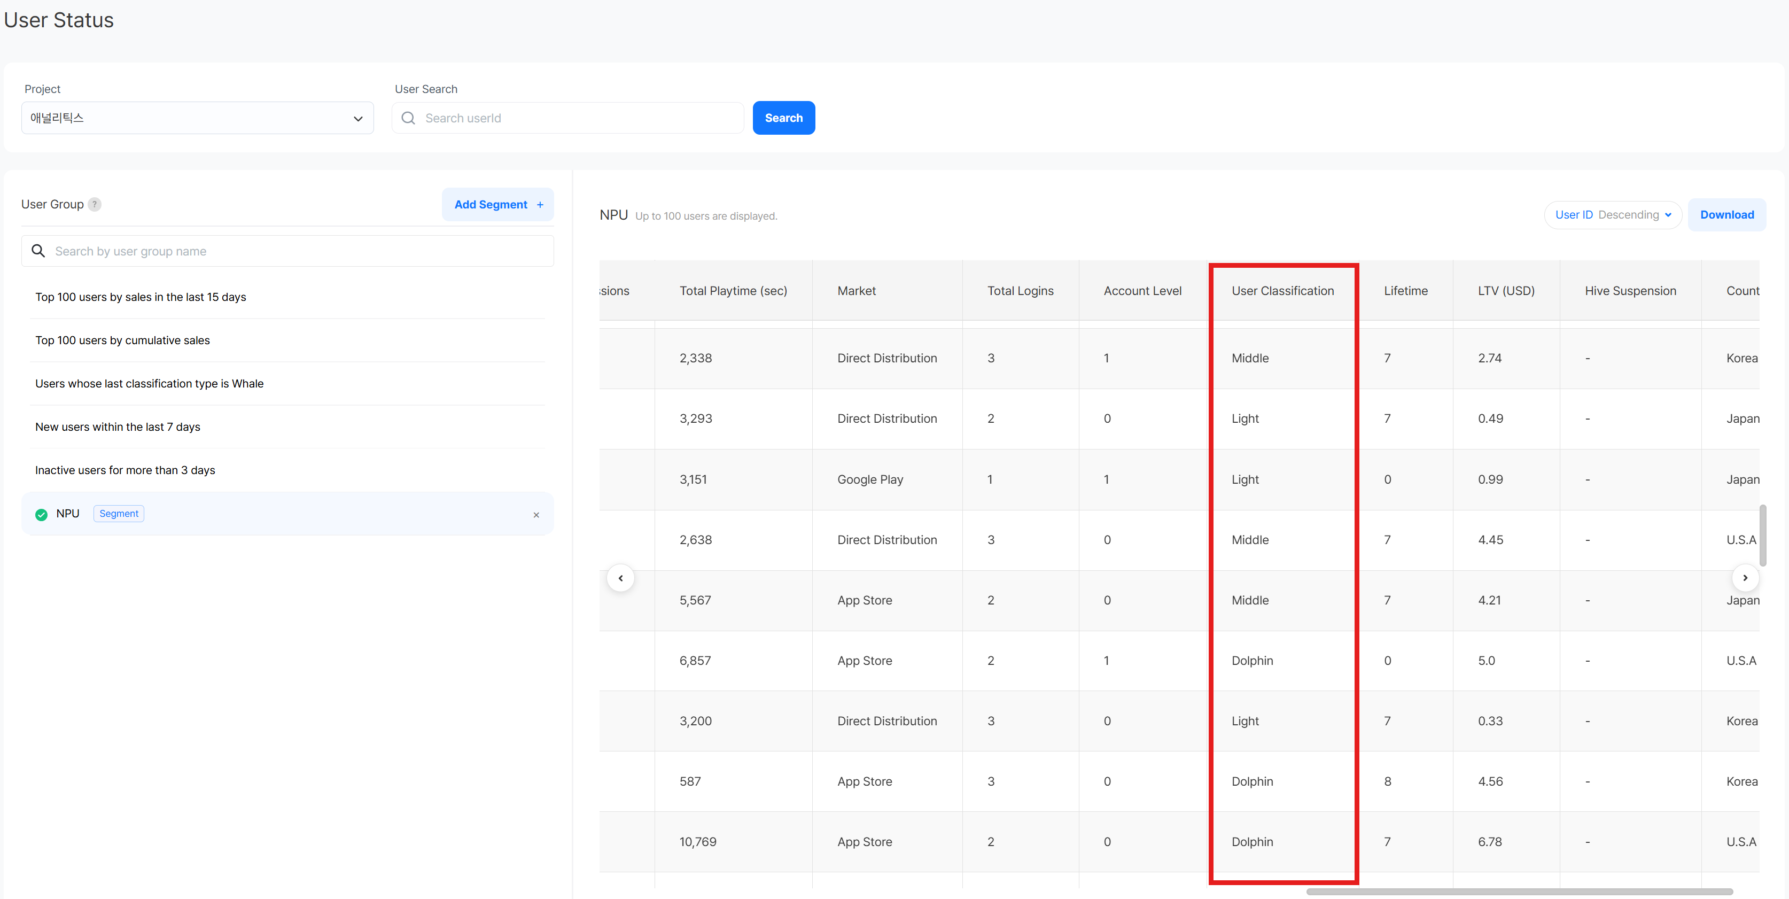Click into the Search userId input
Viewport: 1789px width, 899px height.
tap(567, 118)
